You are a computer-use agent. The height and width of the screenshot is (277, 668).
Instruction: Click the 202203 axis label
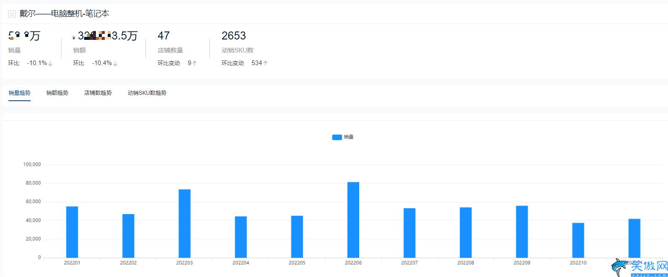coord(185,263)
